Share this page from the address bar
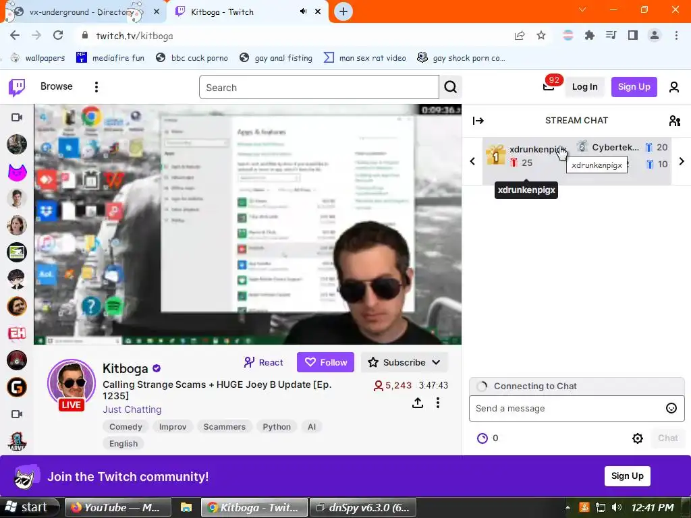This screenshot has width=691, height=518. coord(520,35)
